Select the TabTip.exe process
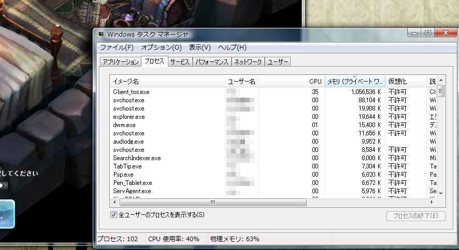 tap(274, 166)
